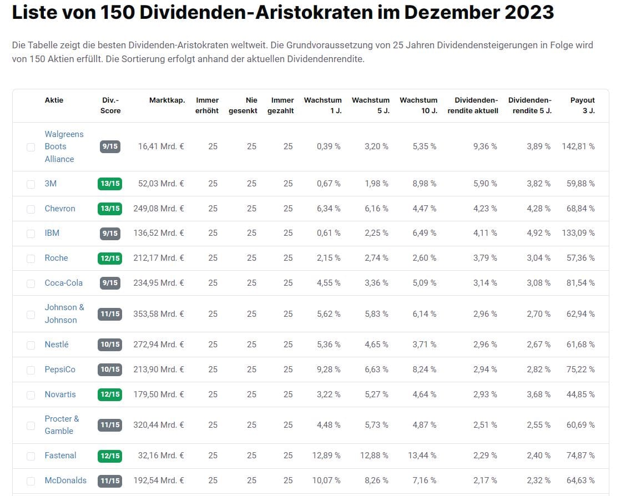621x496 pixels.
Task: Enable the checkbox beside Chevron
Action: pos(31,209)
